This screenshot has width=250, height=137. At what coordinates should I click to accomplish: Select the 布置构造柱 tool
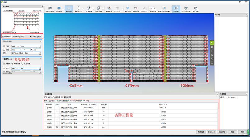[78, 9]
